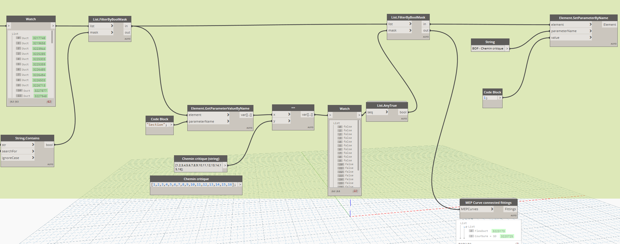Select Duct ID 3226713 in the Watch list
This screenshot has height=244, width=620.
point(39,86)
